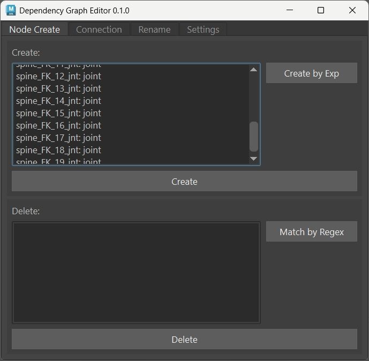Select the spine_FK_13_jnt: joint line
This screenshot has width=369, height=361.
tap(58, 88)
